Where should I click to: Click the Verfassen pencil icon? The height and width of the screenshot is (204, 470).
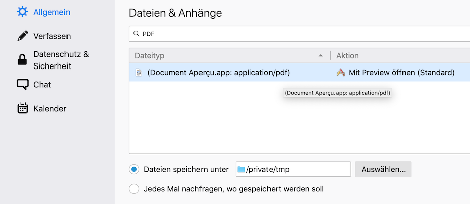tap(22, 36)
